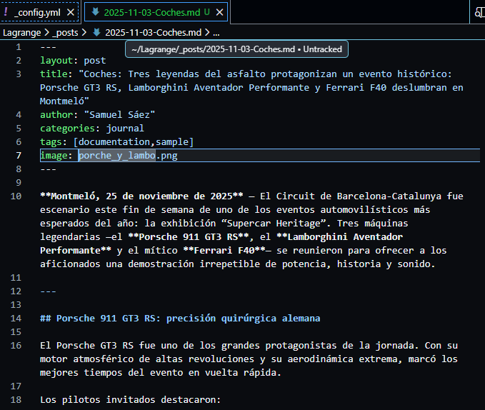The height and width of the screenshot is (410, 485).
Task: Click 'documentation' inside the tags list
Action: 114,142
